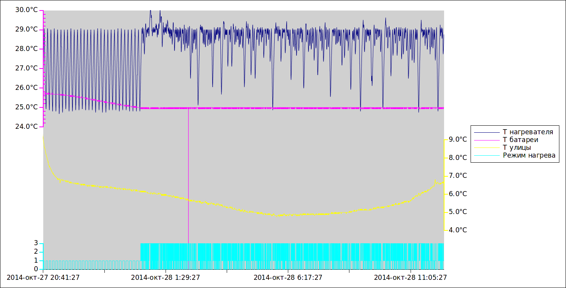Click the magenta legend line swatch

pos(487,140)
